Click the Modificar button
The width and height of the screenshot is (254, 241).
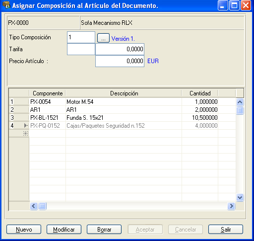click(64, 230)
